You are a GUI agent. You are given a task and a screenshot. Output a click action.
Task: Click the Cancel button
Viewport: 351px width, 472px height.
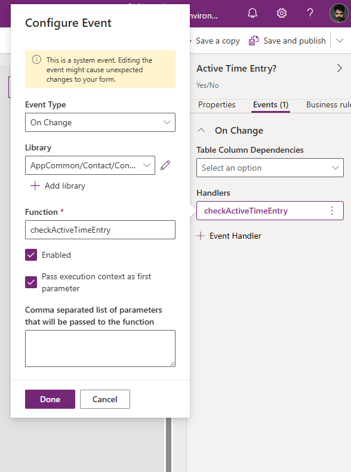[104, 399]
